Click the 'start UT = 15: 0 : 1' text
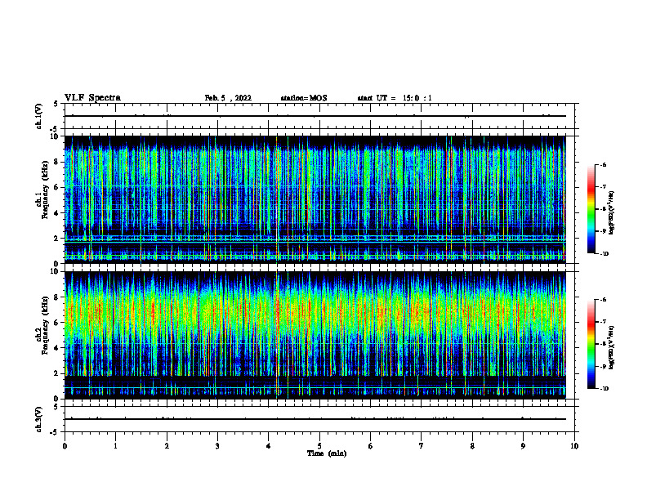 pos(395,98)
